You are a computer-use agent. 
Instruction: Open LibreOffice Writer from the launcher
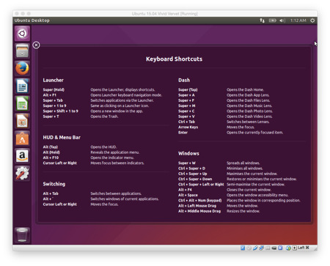coord(22,86)
